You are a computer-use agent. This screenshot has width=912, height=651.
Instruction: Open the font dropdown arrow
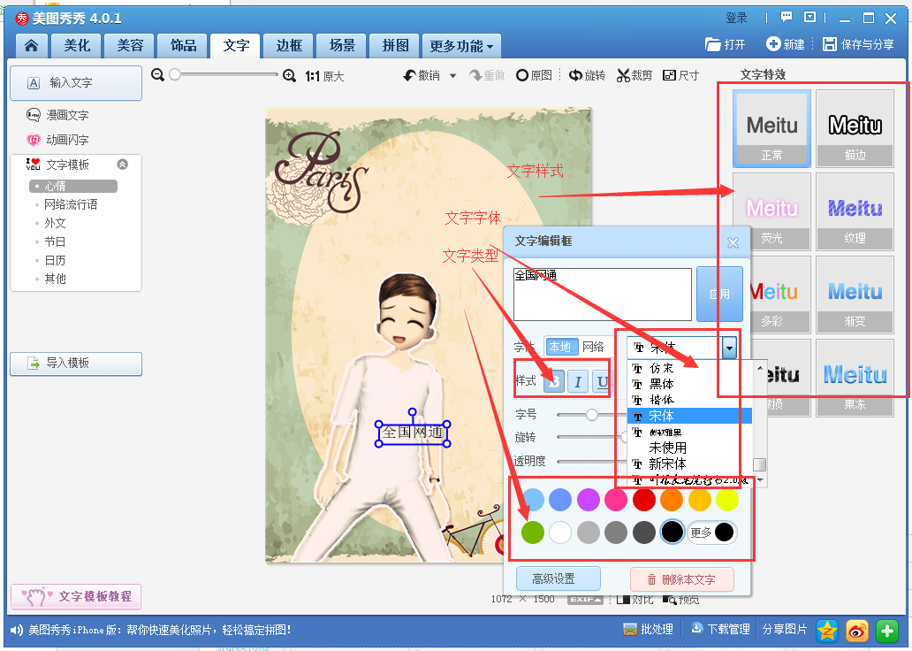tap(729, 348)
